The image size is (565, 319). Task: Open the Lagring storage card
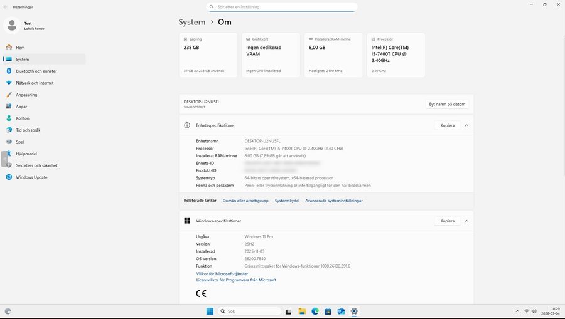(x=208, y=55)
